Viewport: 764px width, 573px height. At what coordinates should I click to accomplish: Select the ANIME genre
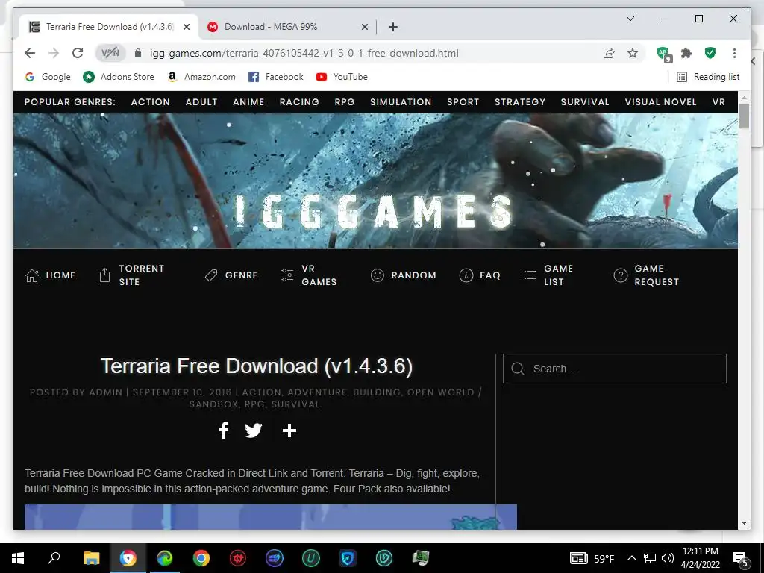[248, 101]
